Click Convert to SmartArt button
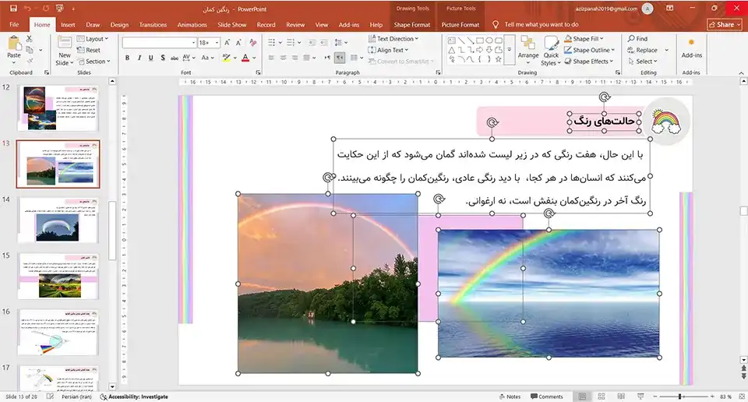This screenshot has width=748, height=402. click(x=400, y=61)
